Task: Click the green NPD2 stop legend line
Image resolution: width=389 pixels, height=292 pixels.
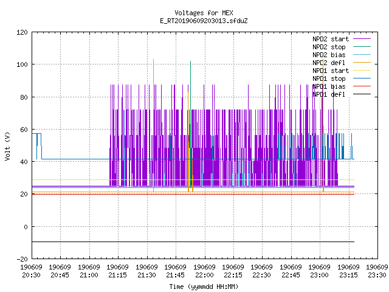Action: click(x=362, y=46)
